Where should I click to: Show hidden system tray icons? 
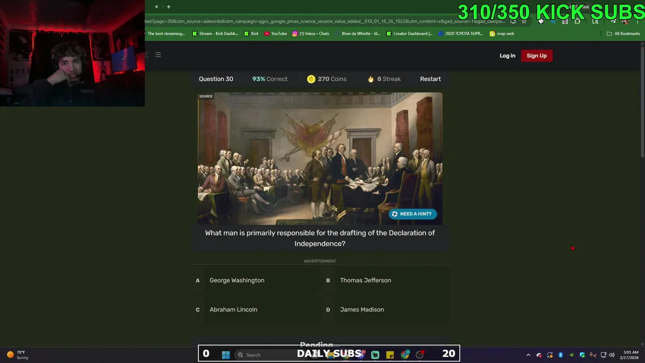[x=528, y=355]
